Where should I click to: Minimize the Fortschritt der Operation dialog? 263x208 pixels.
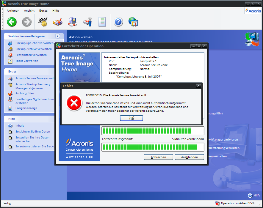(193, 46)
